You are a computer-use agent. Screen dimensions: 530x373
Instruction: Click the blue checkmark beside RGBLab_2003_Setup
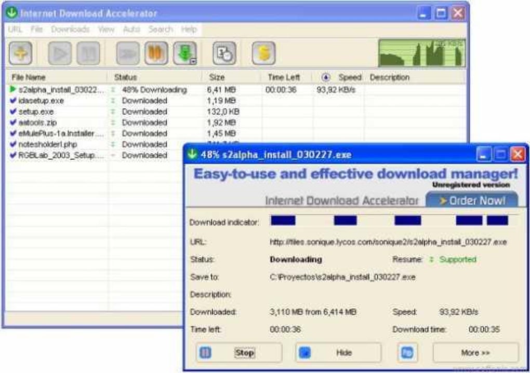pos(13,155)
